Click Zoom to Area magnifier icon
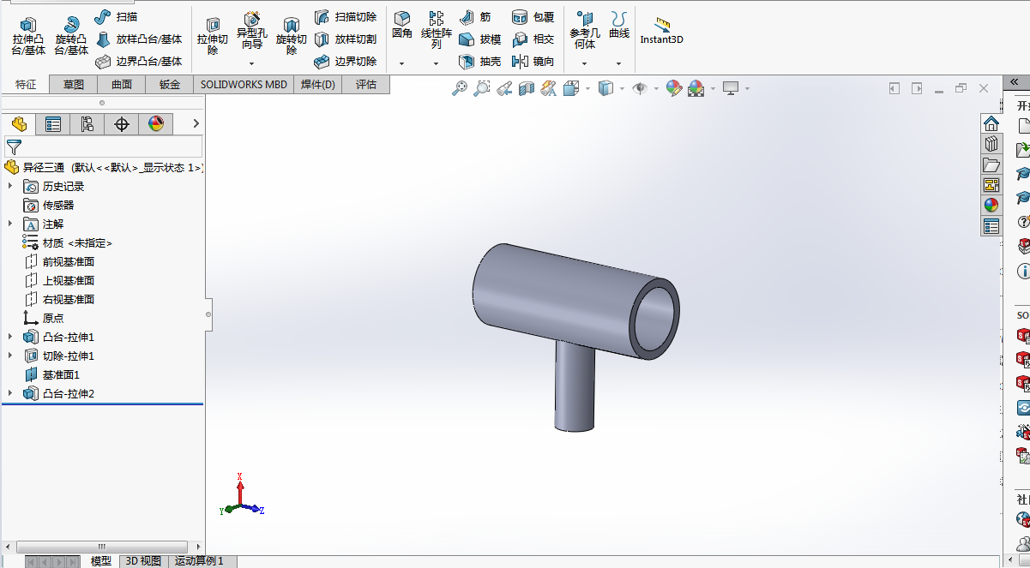The width and height of the screenshot is (1030, 568). (x=482, y=87)
